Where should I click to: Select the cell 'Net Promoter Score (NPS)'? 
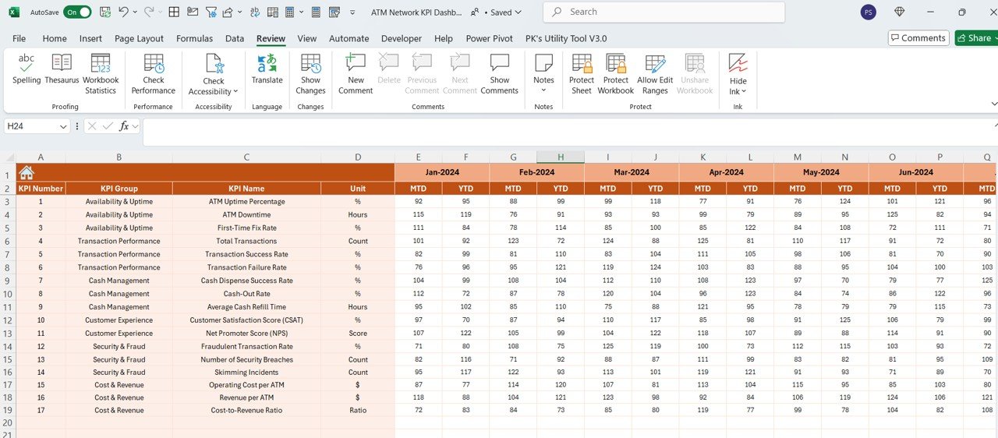click(x=246, y=334)
